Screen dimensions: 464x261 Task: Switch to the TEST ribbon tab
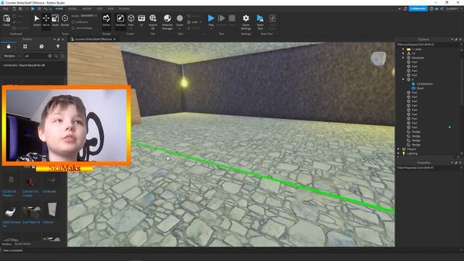pos(99,9)
